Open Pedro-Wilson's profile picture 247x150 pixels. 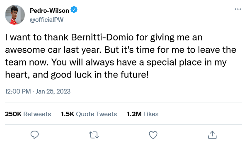pyautogui.click(x=15, y=15)
